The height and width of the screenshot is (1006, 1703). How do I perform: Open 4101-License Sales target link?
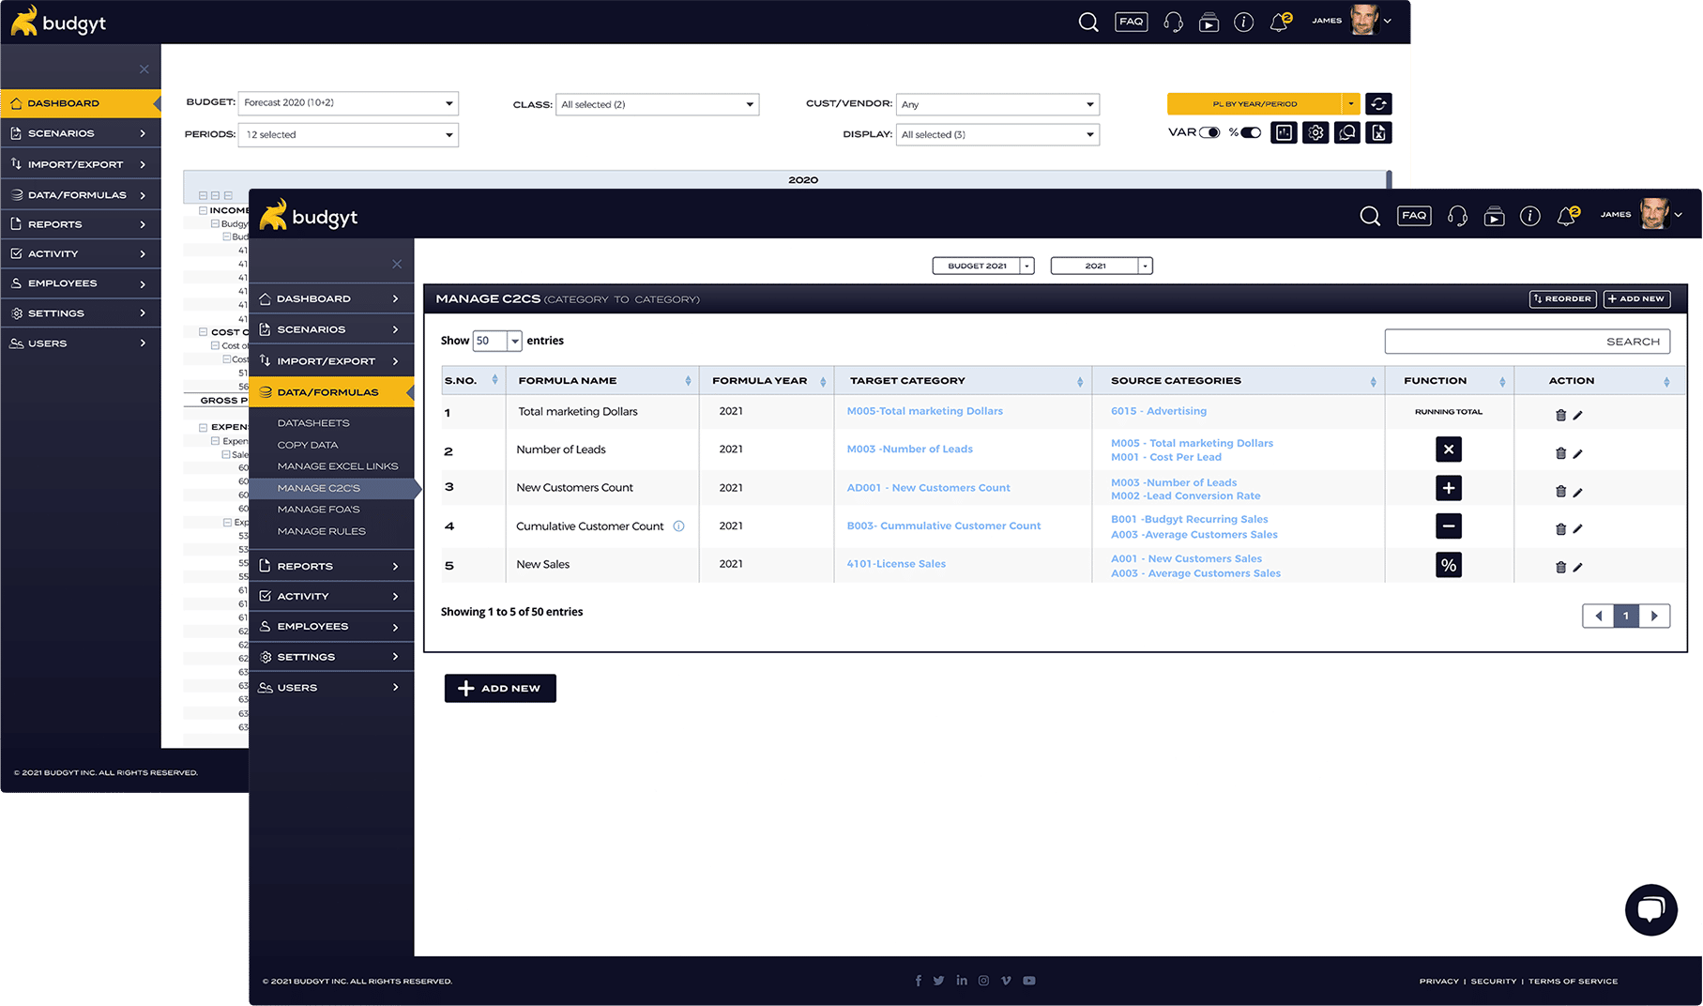pyautogui.click(x=896, y=564)
